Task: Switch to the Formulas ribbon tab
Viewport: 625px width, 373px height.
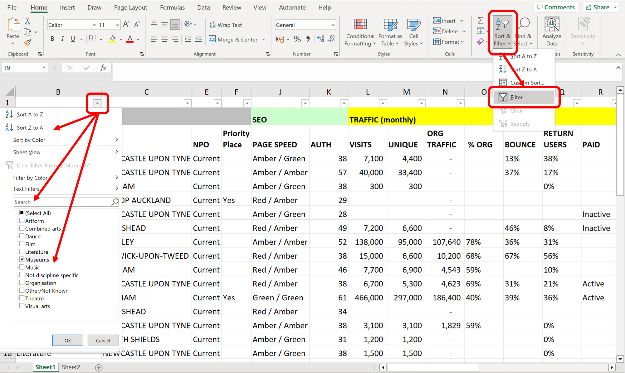Action: tap(172, 7)
